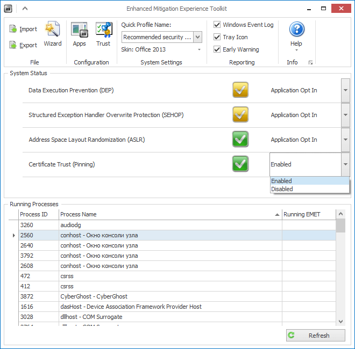Toggle the Windows Event Log checkbox

point(217,24)
